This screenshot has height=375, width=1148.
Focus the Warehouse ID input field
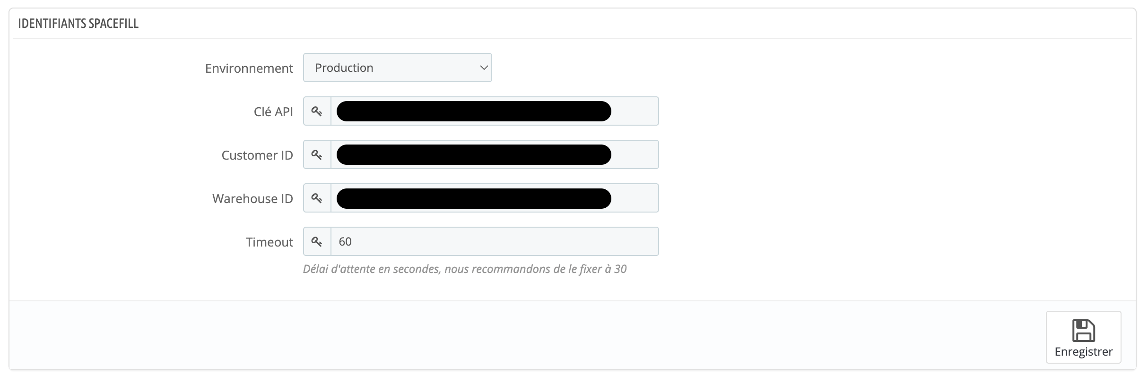point(634,198)
